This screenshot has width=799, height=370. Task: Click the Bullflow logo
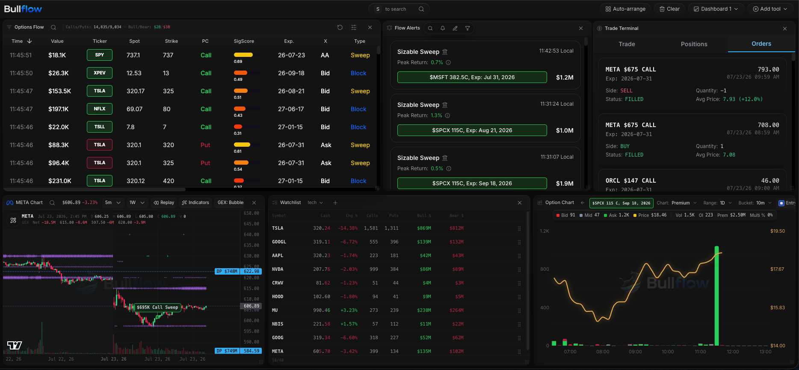pos(23,9)
